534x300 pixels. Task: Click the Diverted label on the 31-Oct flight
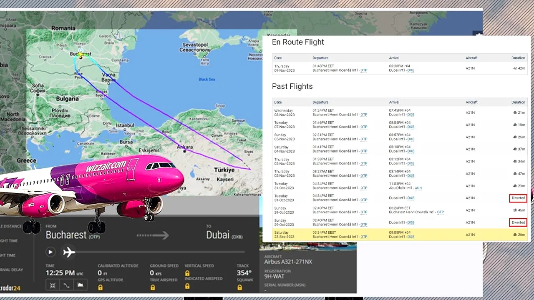click(517, 198)
